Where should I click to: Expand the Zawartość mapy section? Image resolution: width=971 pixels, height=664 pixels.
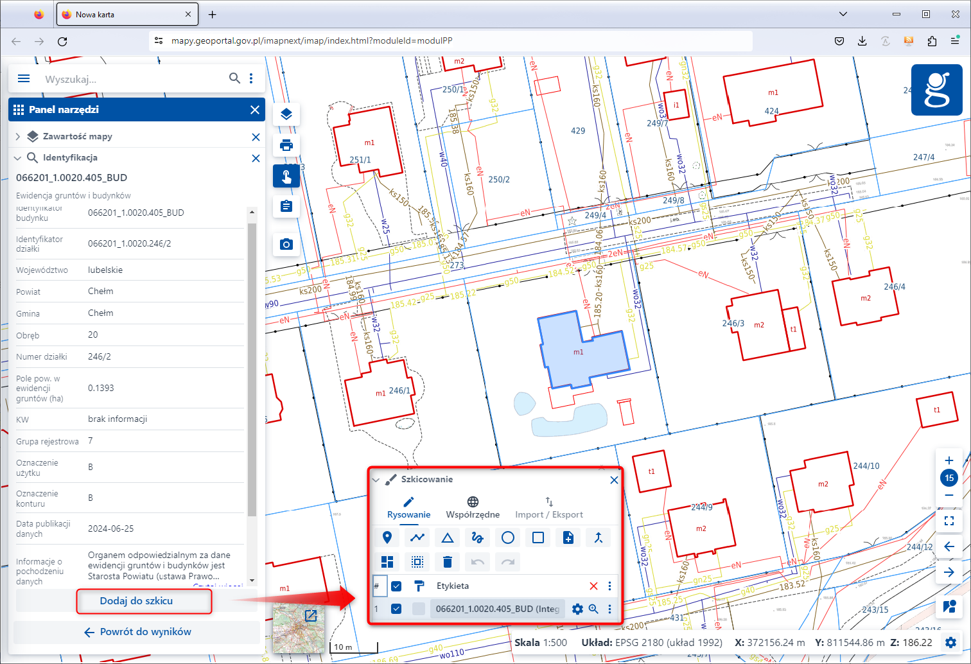(18, 136)
